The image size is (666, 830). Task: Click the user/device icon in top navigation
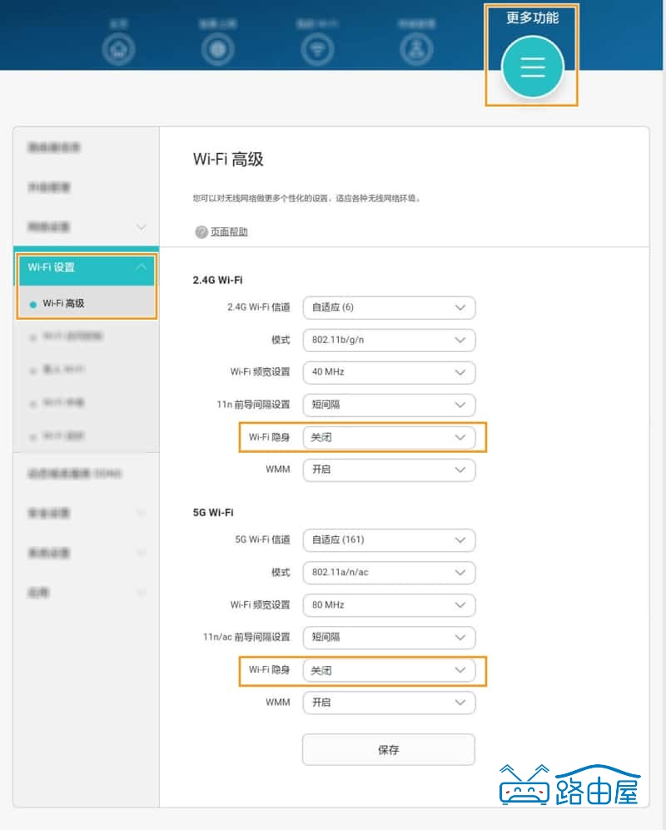tap(417, 48)
